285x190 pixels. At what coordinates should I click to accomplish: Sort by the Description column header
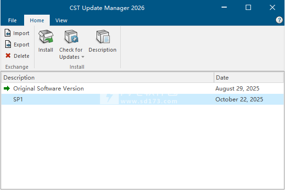(x=107, y=77)
